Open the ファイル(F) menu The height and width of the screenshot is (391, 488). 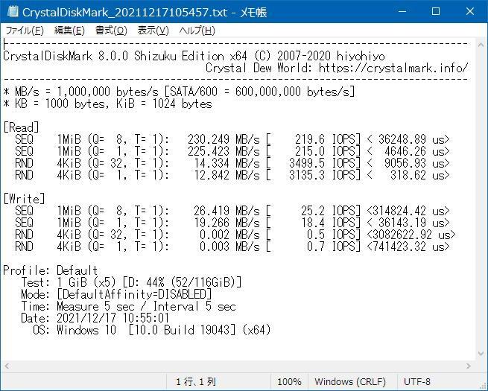[25, 31]
